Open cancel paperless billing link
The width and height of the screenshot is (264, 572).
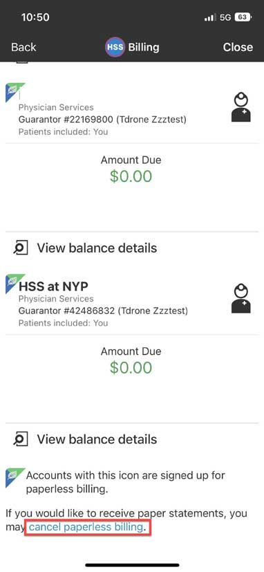(x=86, y=527)
